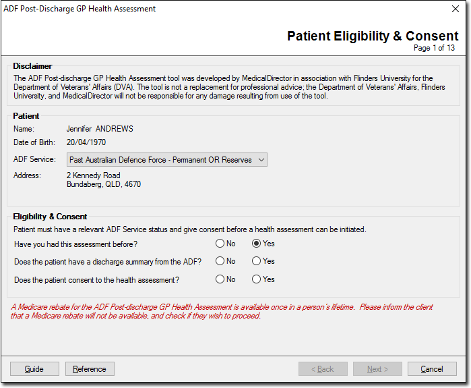Choose Yes for ADF discharge summary

256,261
